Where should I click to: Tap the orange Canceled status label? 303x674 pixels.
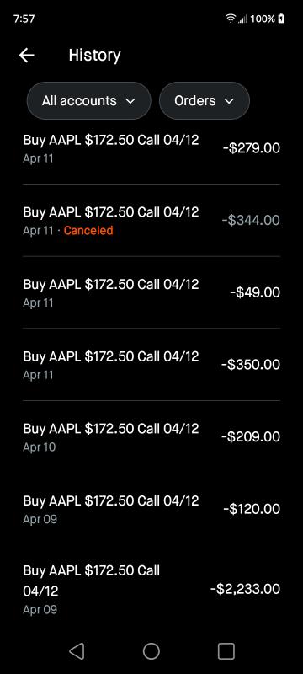pos(88,230)
